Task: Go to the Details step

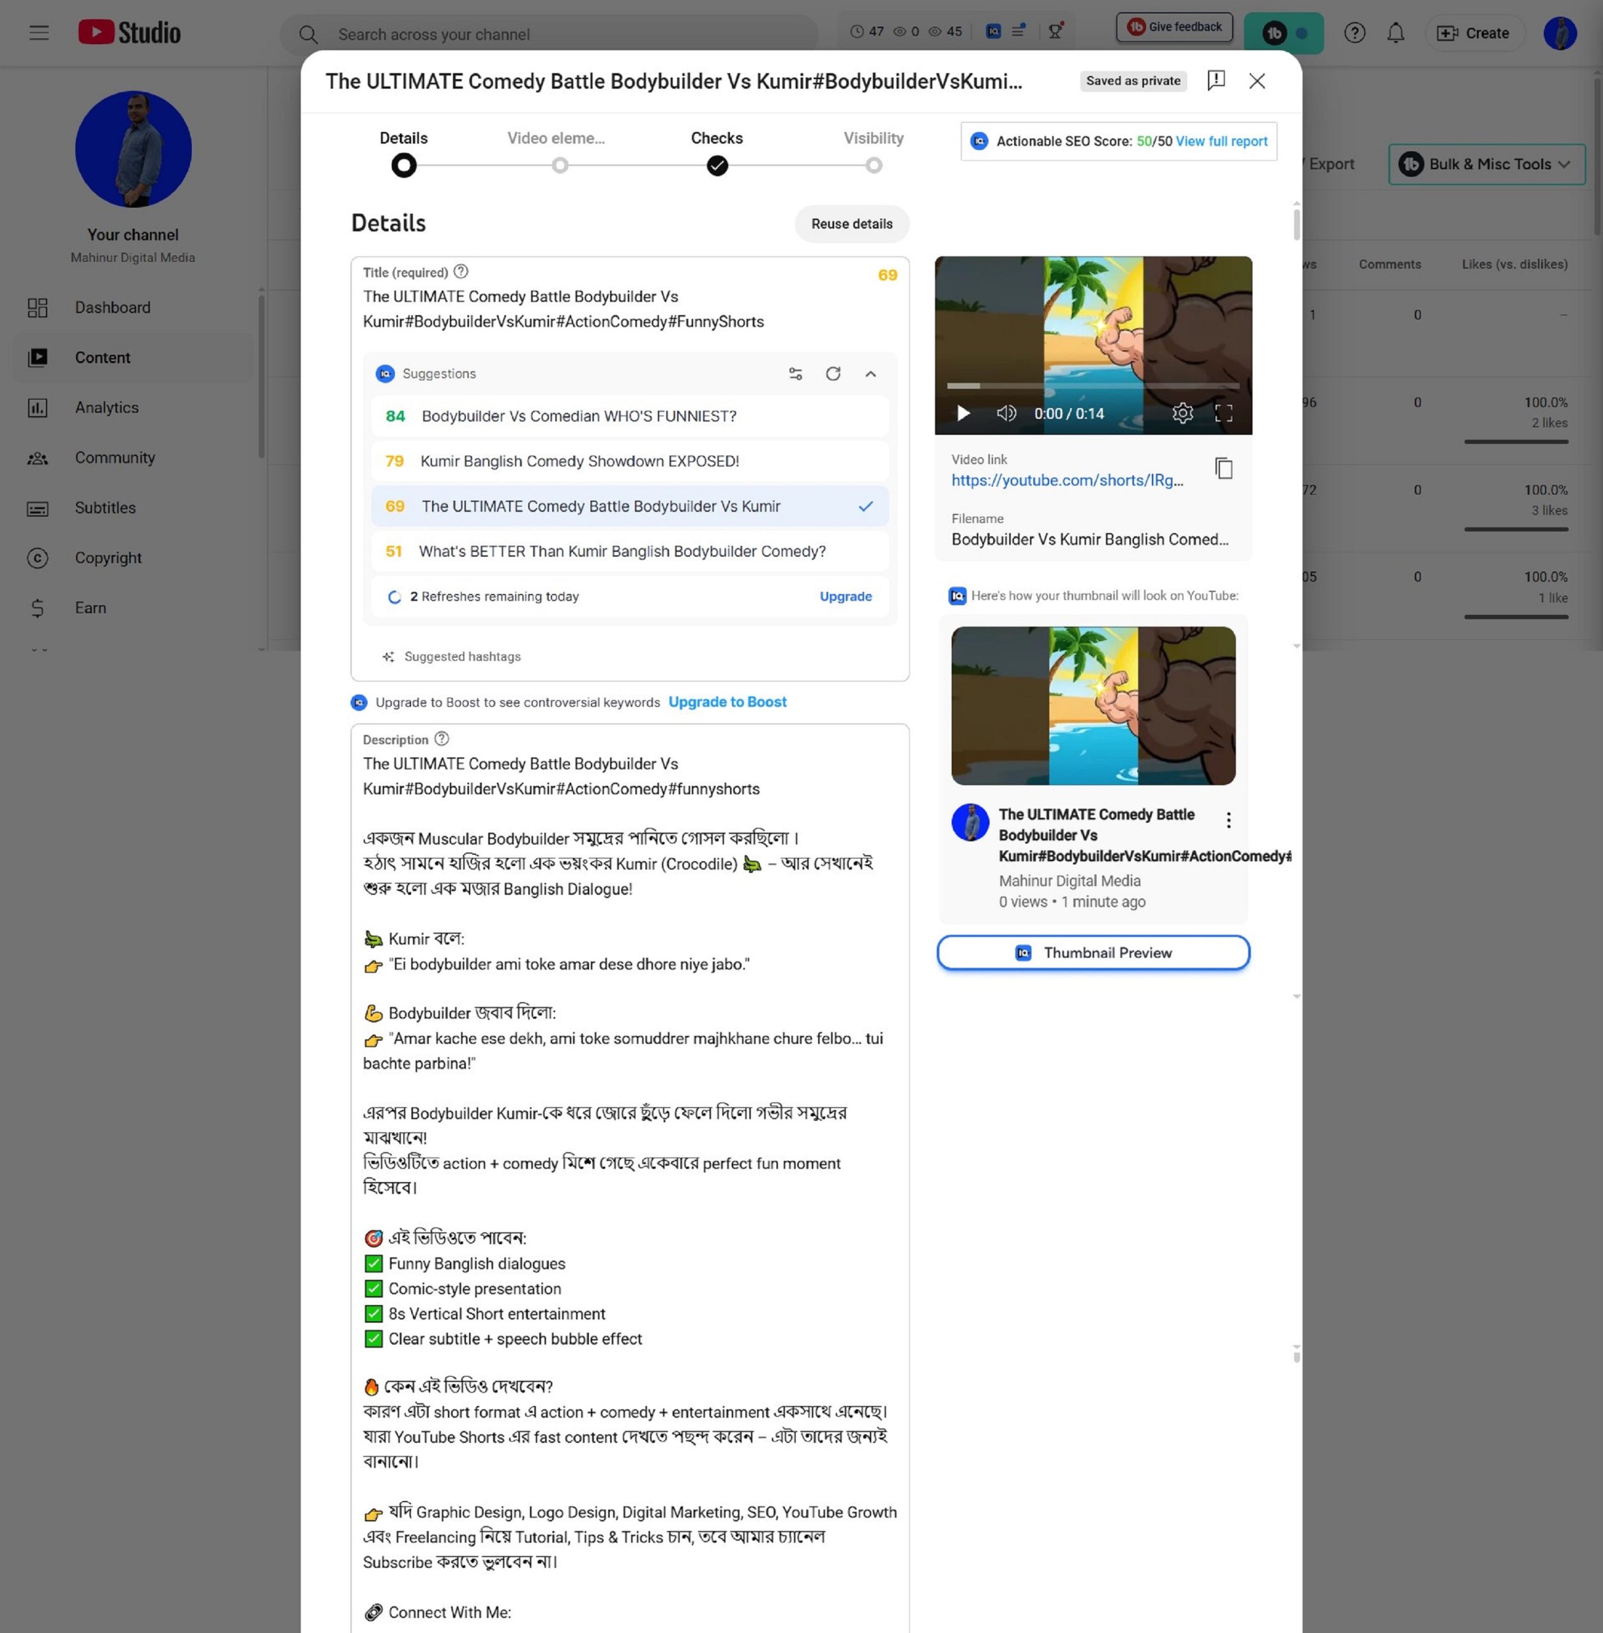Action: tap(403, 152)
